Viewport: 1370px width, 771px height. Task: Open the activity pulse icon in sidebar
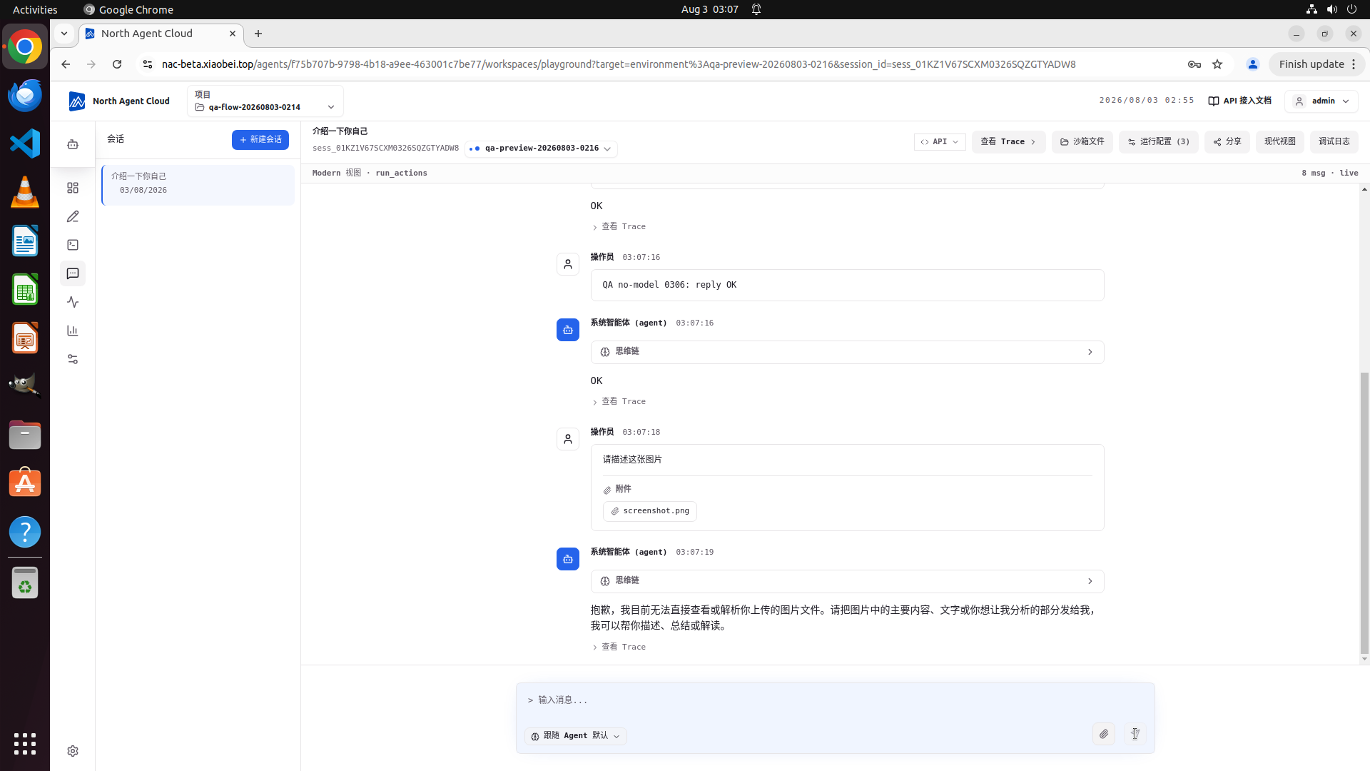(x=73, y=302)
